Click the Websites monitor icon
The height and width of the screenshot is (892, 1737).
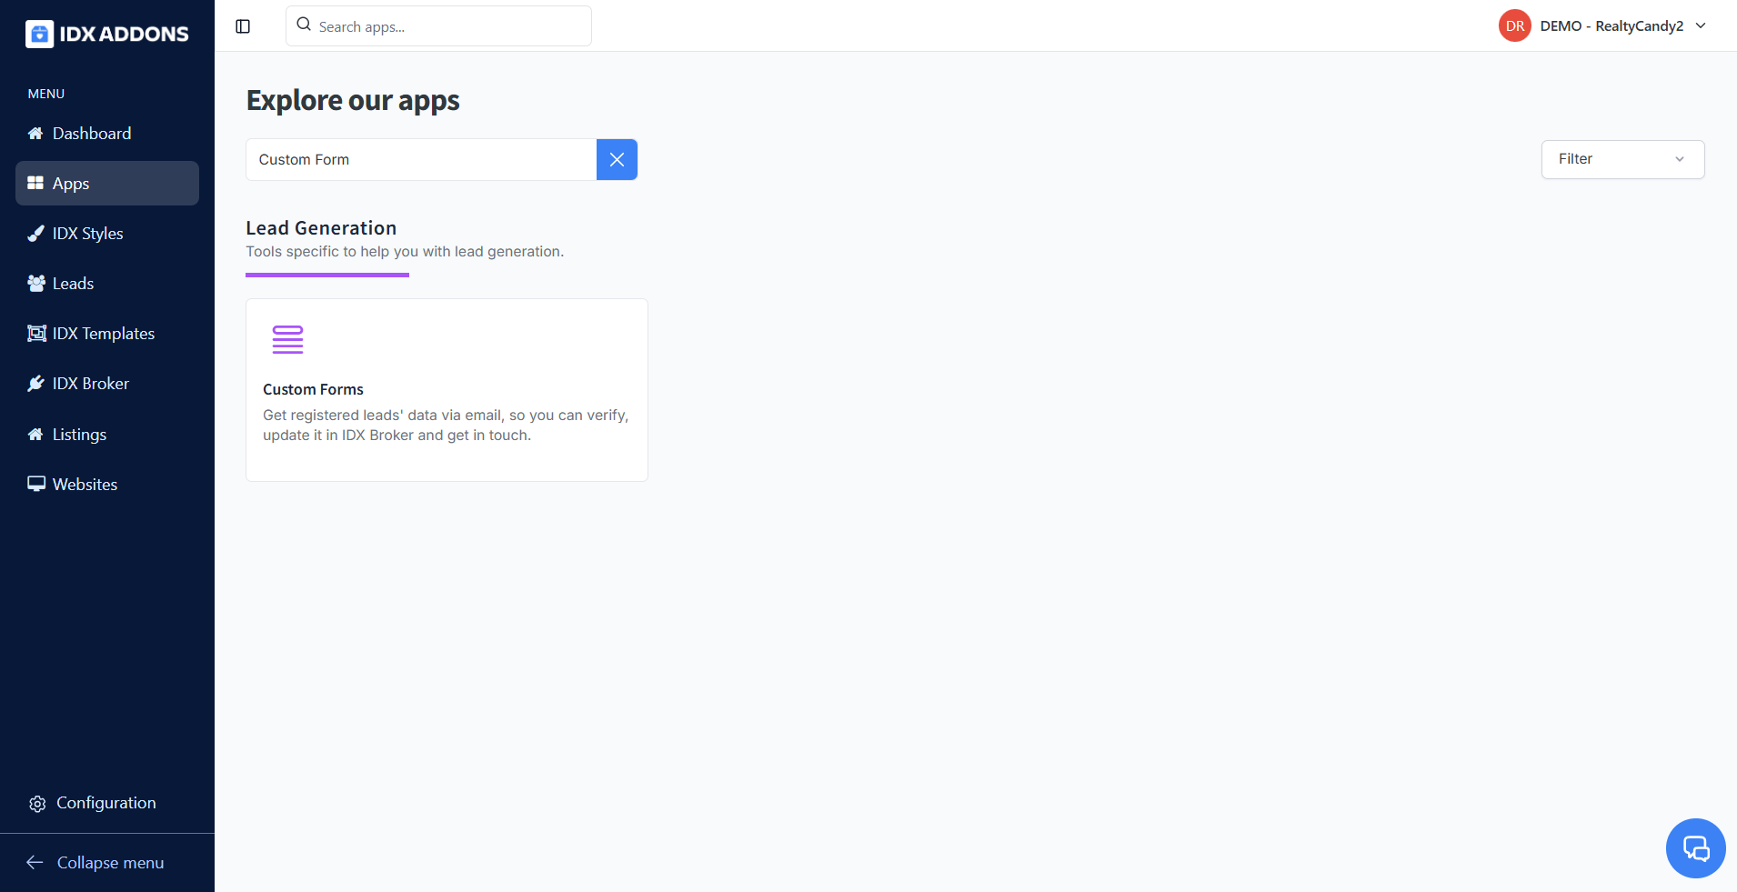point(36,485)
